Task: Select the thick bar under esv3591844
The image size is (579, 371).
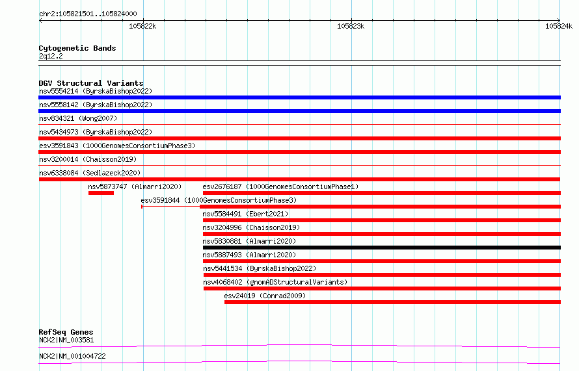Action: coord(381,207)
